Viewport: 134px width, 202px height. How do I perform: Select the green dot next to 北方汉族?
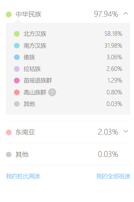(x=17, y=34)
